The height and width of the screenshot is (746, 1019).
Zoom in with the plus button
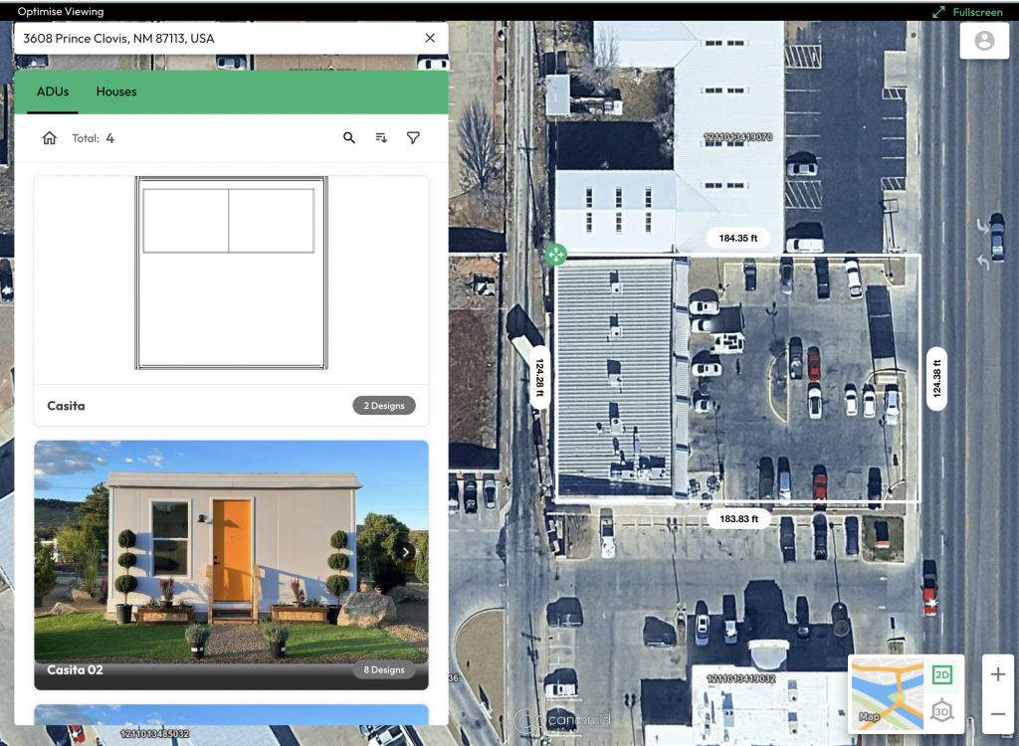coord(997,674)
